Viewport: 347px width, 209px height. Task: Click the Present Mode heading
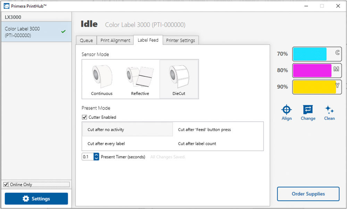point(96,108)
